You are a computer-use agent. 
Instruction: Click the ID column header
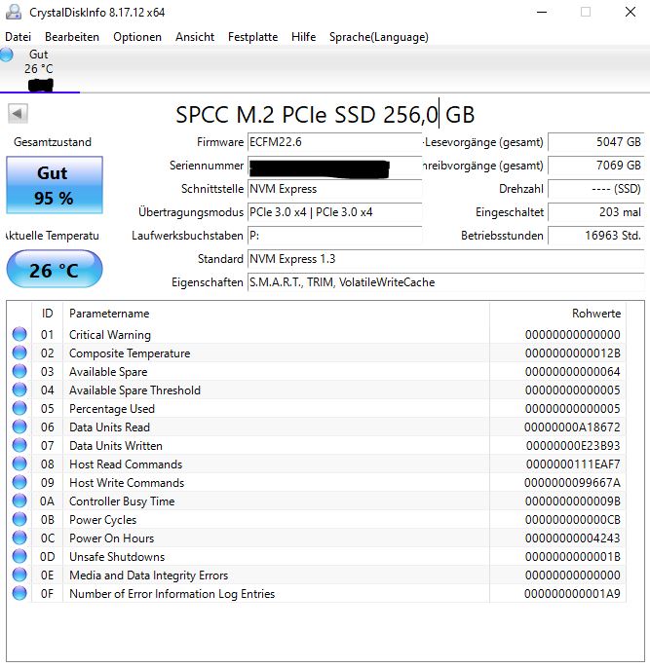48,314
